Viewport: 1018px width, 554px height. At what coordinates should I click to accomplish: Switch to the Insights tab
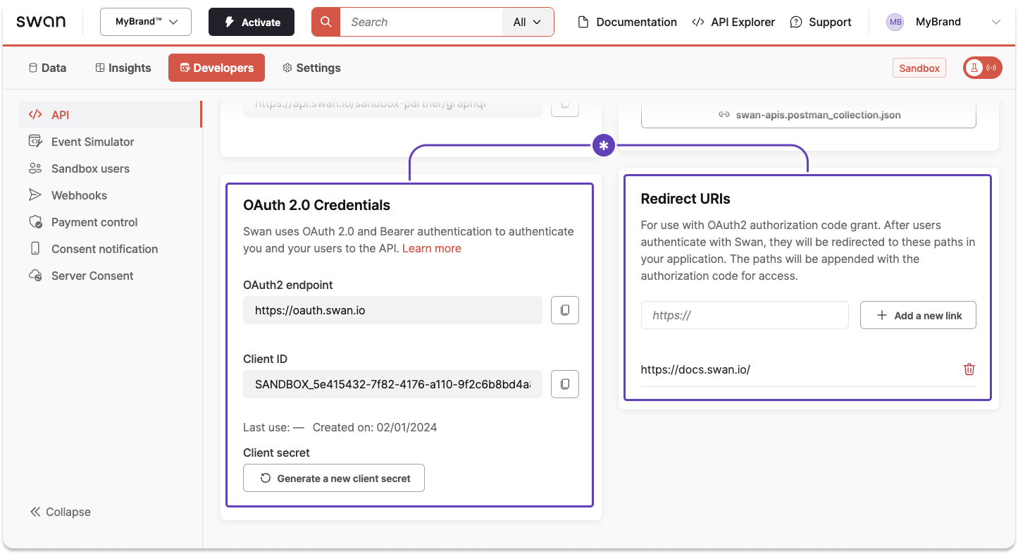coord(123,68)
